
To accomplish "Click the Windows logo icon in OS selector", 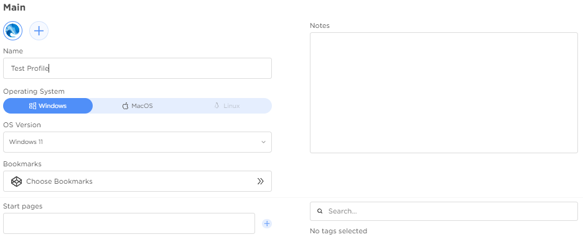I will click(x=32, y=106).
